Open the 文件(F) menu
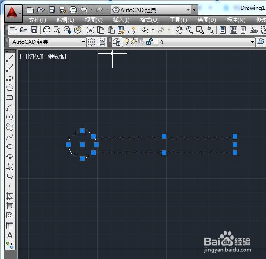Screen dimensions: 266x259 pyautogui.click(x=37, y=20)
